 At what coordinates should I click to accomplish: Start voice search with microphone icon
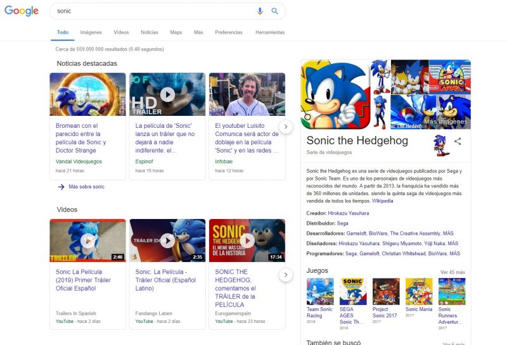coord(260,11)
